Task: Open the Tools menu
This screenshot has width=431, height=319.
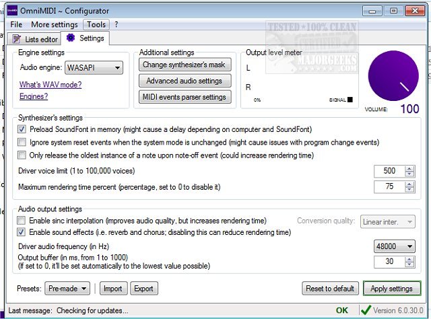Action: tap(96, 24)
